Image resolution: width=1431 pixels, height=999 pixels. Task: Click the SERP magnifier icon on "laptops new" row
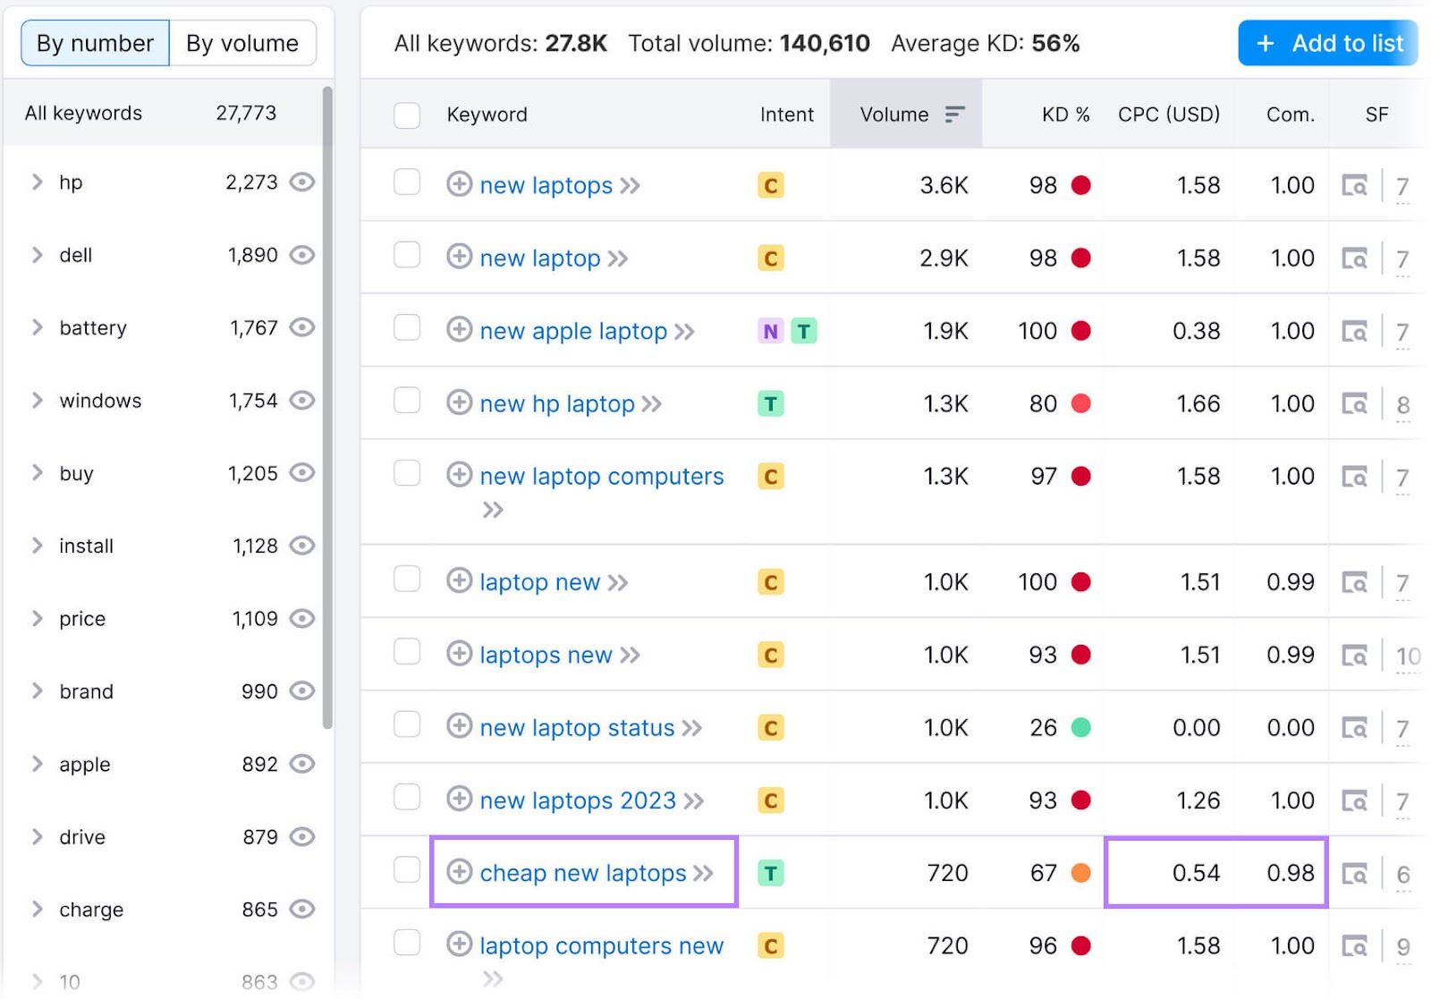point(1356,655)
